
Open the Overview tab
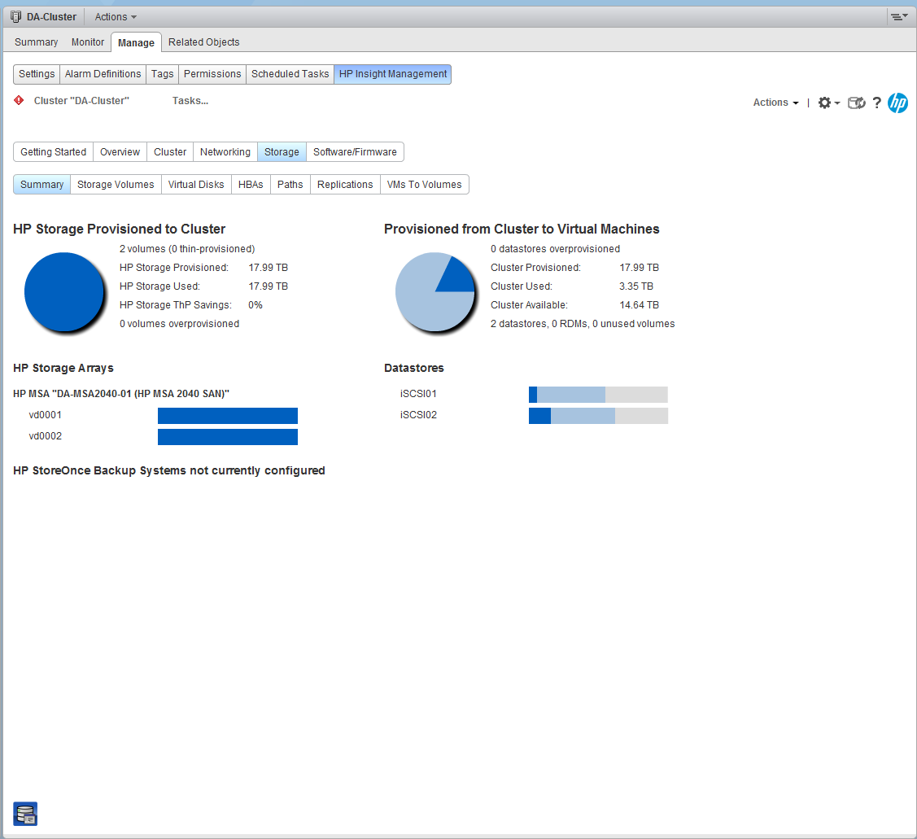120,151
